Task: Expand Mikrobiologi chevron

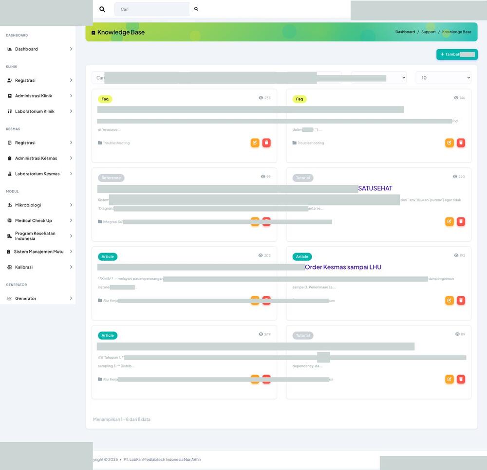Action: tap(71, 205)
